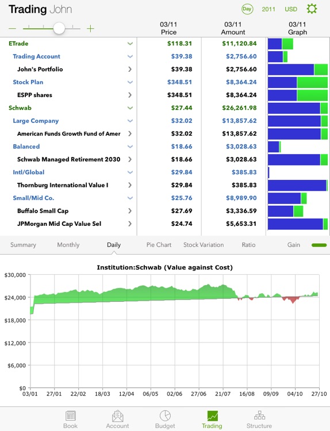Tap the plus zoom-in icon
Viewport: 330px width, 431px height.
pyautogui.click(x=90, y=28)
